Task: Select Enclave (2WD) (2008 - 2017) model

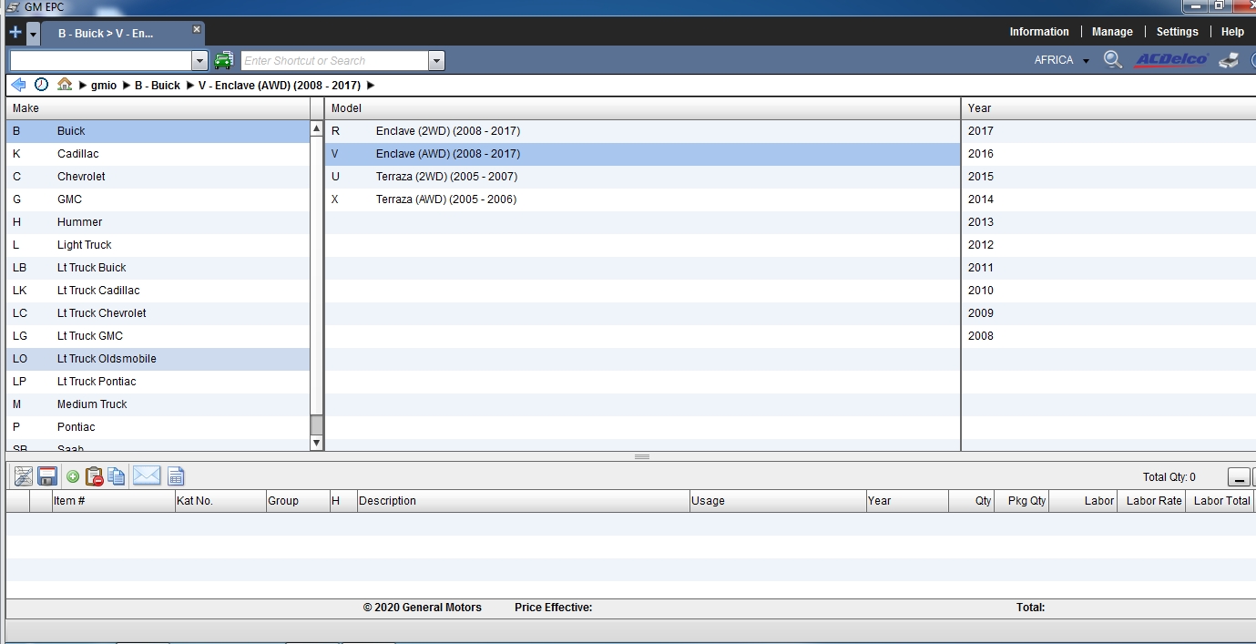Action: (642, 131)
